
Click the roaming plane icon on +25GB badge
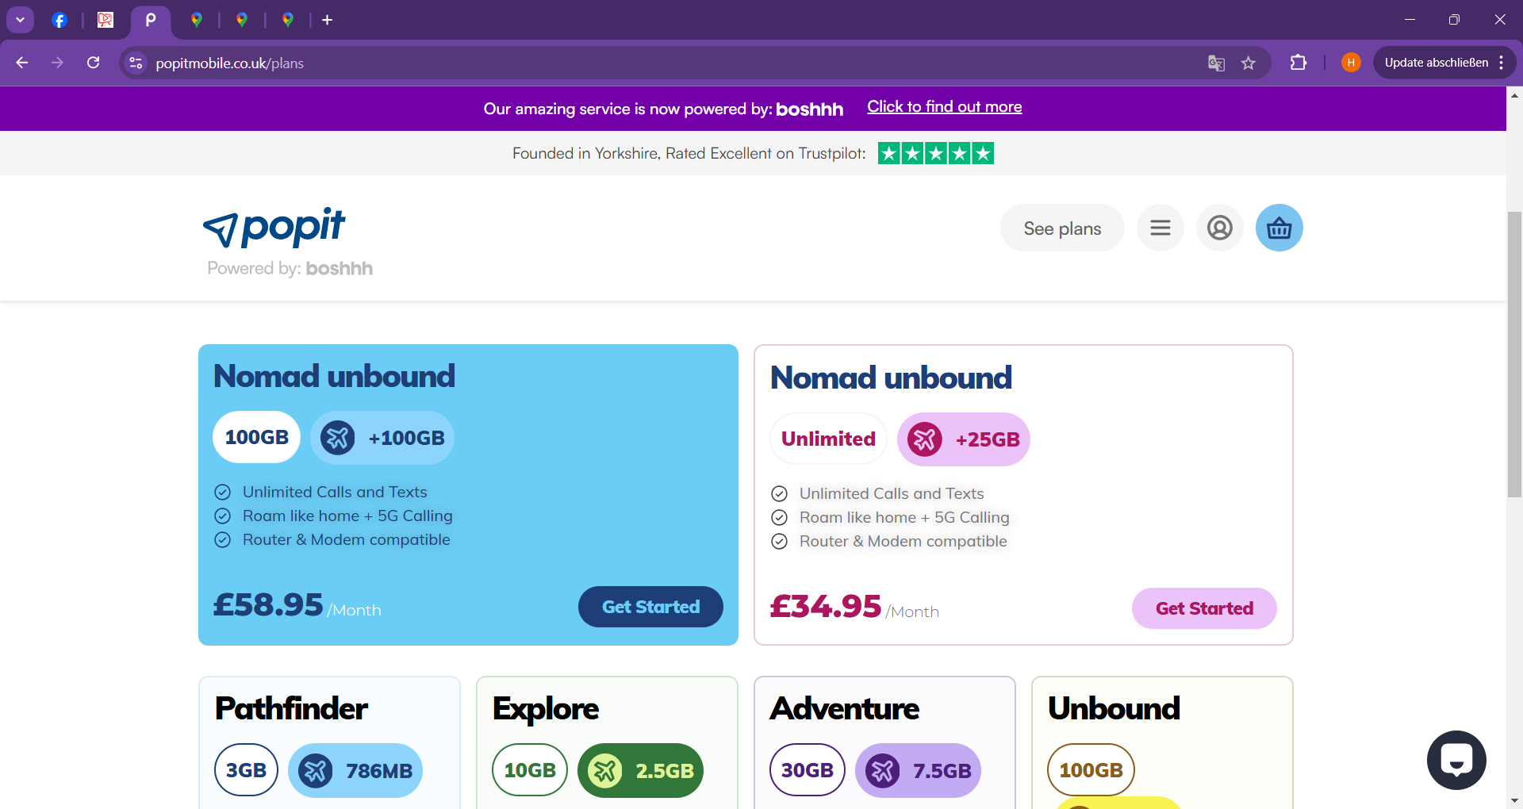coord(925,439)
